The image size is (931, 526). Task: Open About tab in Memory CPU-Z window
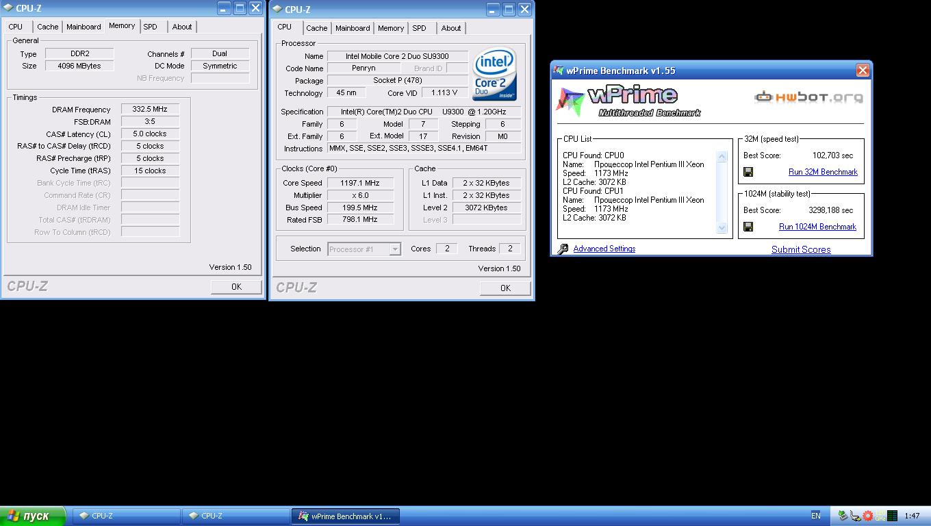pyautogui.click(x=182, y=27)
